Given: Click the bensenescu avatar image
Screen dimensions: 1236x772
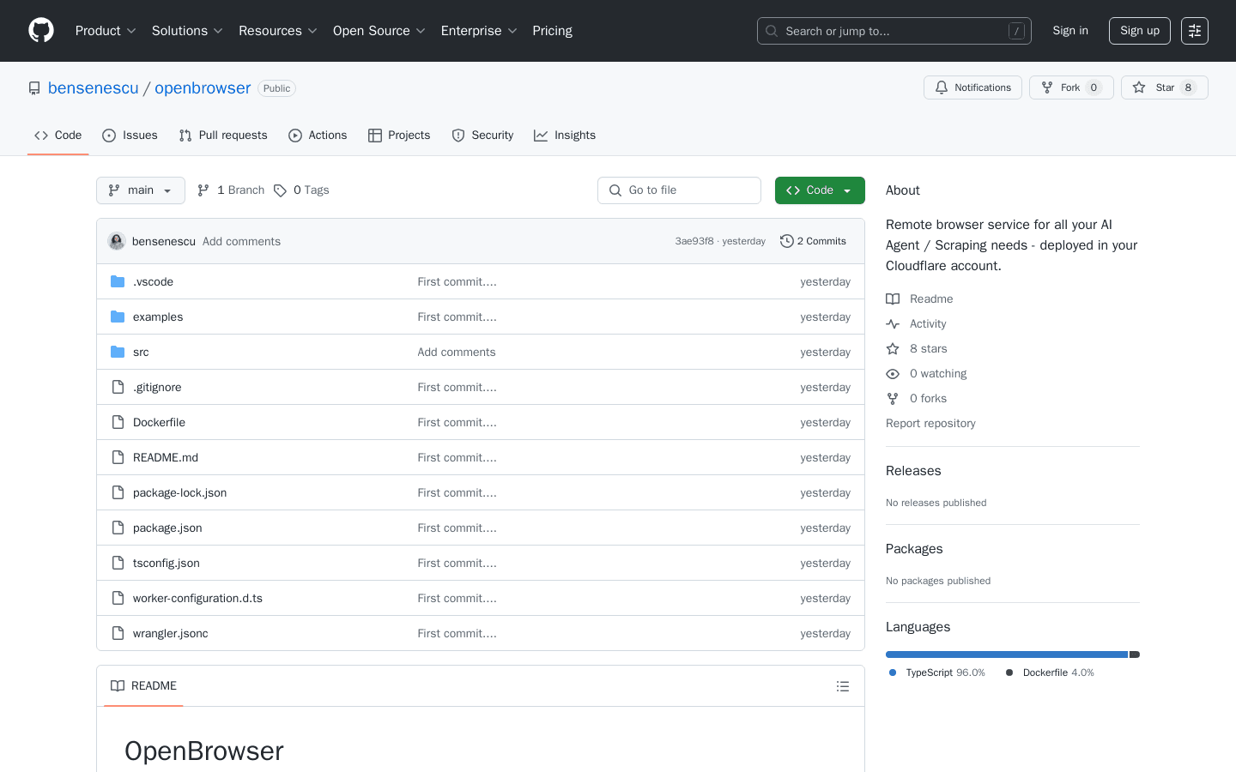Looking at the screenshot, I should [117, 241].
